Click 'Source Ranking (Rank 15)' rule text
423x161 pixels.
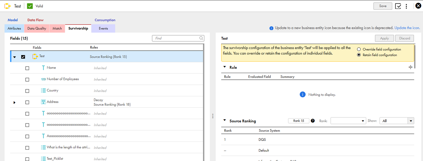point(108,57)
